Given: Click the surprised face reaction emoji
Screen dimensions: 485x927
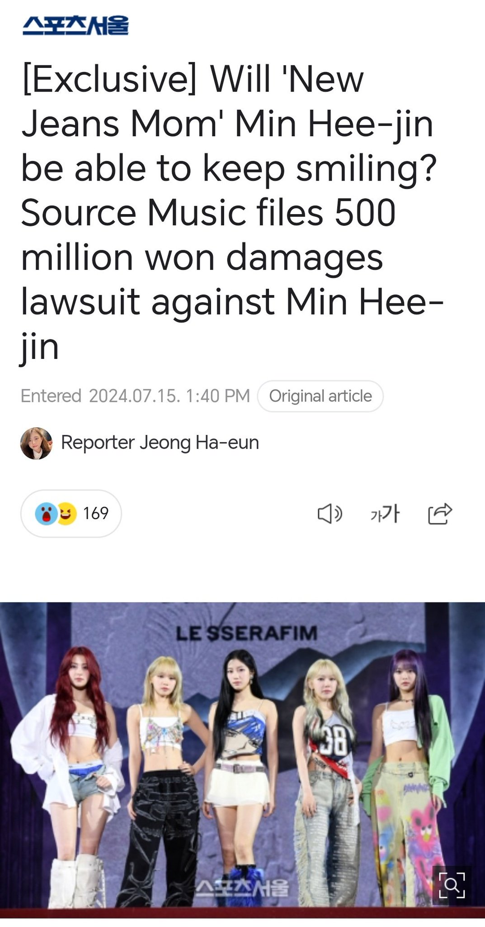Looking at the screenshot, I should click(46, 514).
